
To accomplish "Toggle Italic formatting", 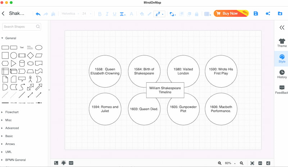I will pos(107,14).
